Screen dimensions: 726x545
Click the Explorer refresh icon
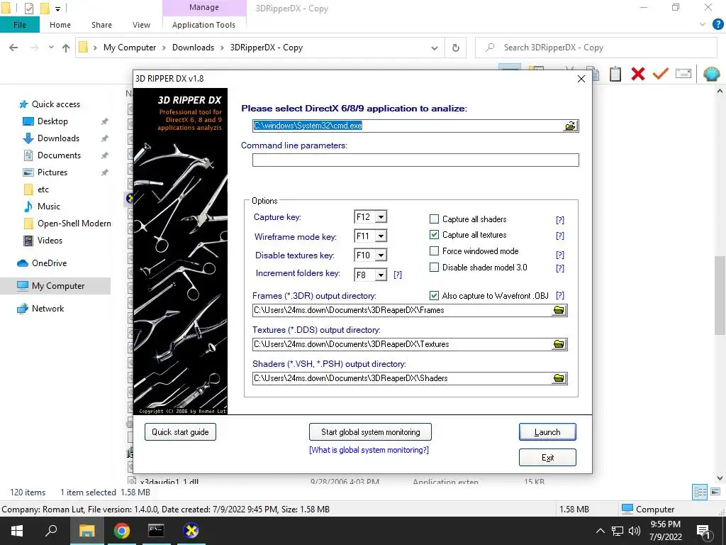point(456,48)
